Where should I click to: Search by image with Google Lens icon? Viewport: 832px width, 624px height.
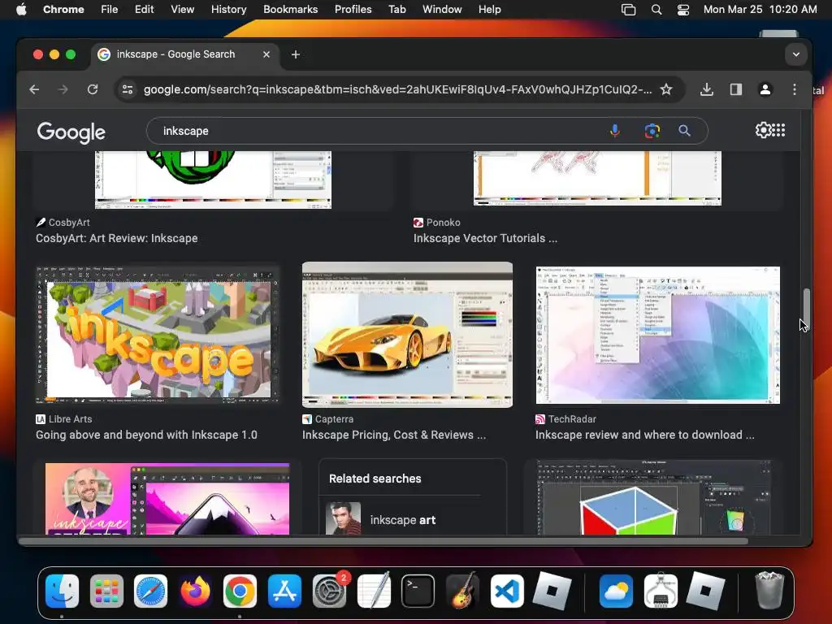(x=652, y=131)
